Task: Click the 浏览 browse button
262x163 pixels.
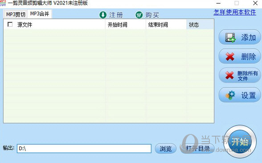Action: 166,149
